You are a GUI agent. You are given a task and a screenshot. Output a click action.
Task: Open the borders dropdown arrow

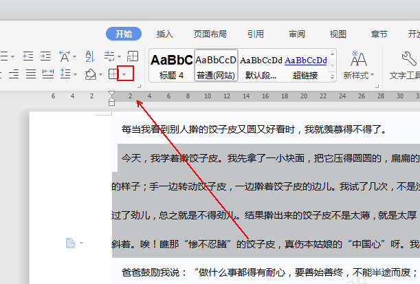pyautogui.click(x=124, y=74)
